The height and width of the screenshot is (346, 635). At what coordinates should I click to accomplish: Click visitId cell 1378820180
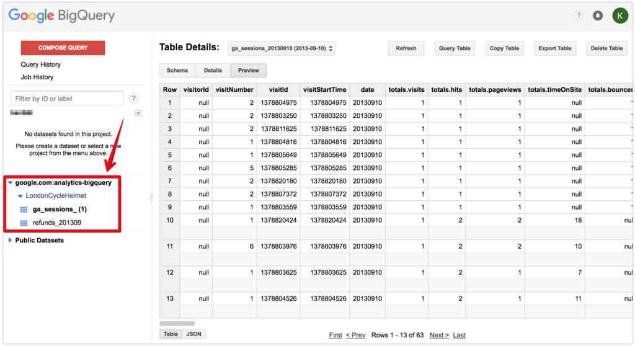(278, 181)
